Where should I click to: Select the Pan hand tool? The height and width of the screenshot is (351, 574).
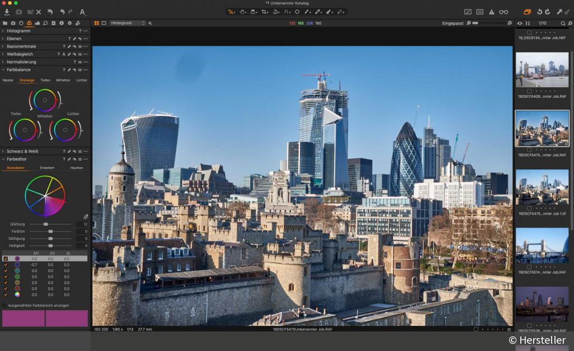(242, 12)
